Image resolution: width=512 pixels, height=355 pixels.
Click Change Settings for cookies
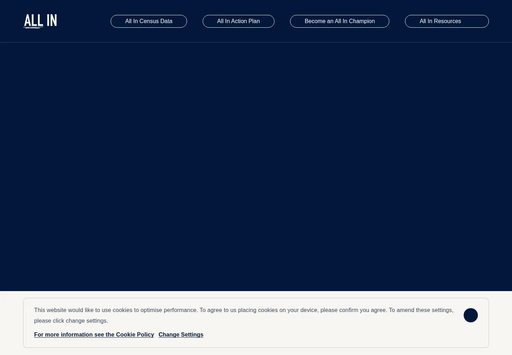(181, 334)
